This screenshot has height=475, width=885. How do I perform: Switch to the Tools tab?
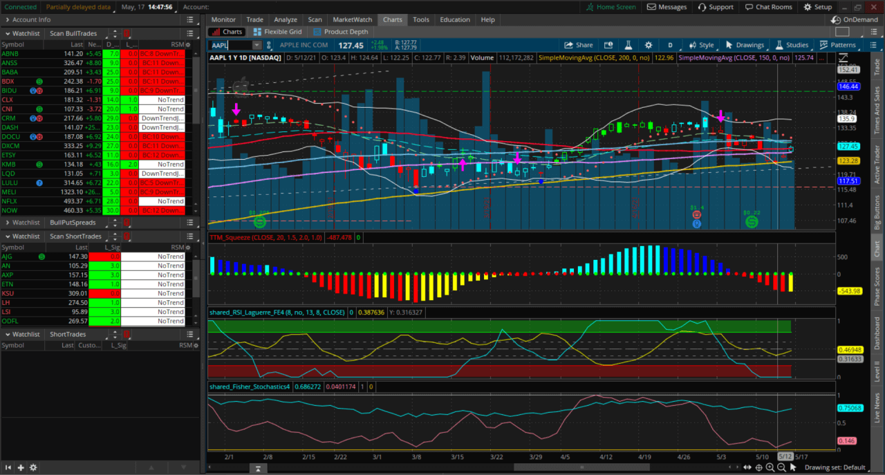[x=421, y=19]
